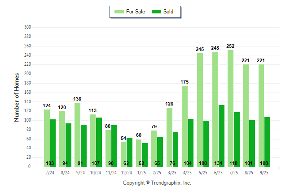Click the 10/24 x-axis month label

96,173
